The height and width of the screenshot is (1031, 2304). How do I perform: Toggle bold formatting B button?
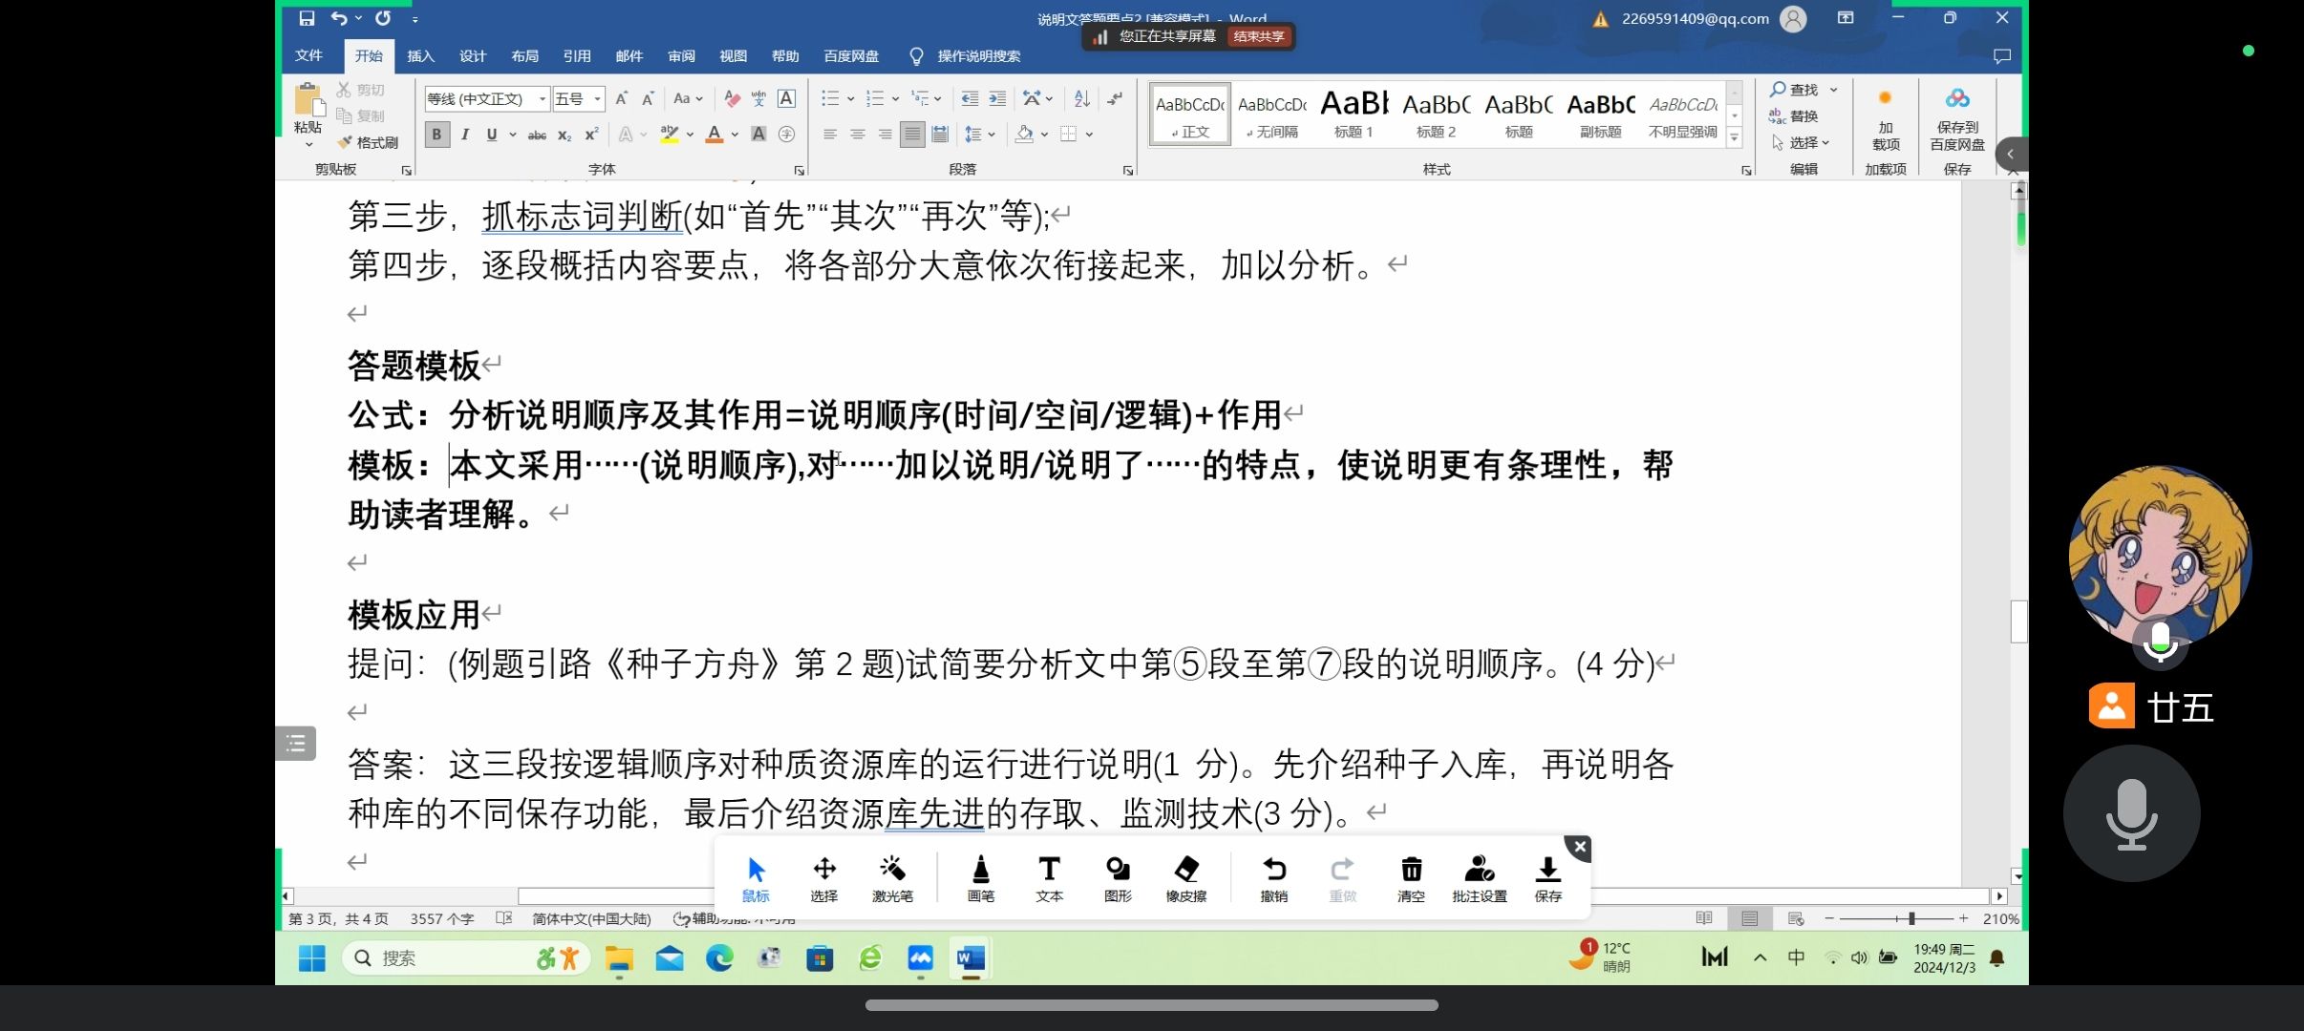pyautogui.click(x=437, y=135)
